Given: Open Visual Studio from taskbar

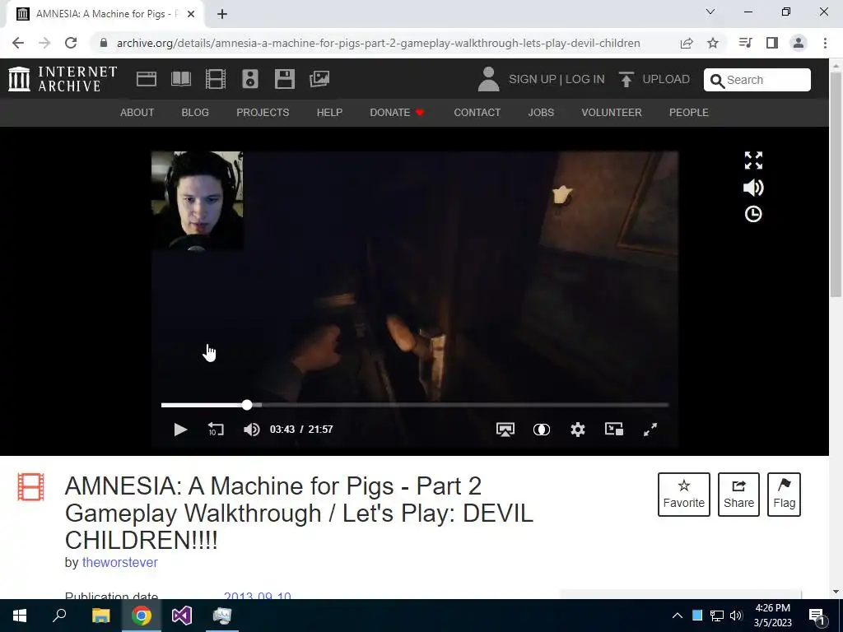Looking at the screenshot, I should coord(182,616).
